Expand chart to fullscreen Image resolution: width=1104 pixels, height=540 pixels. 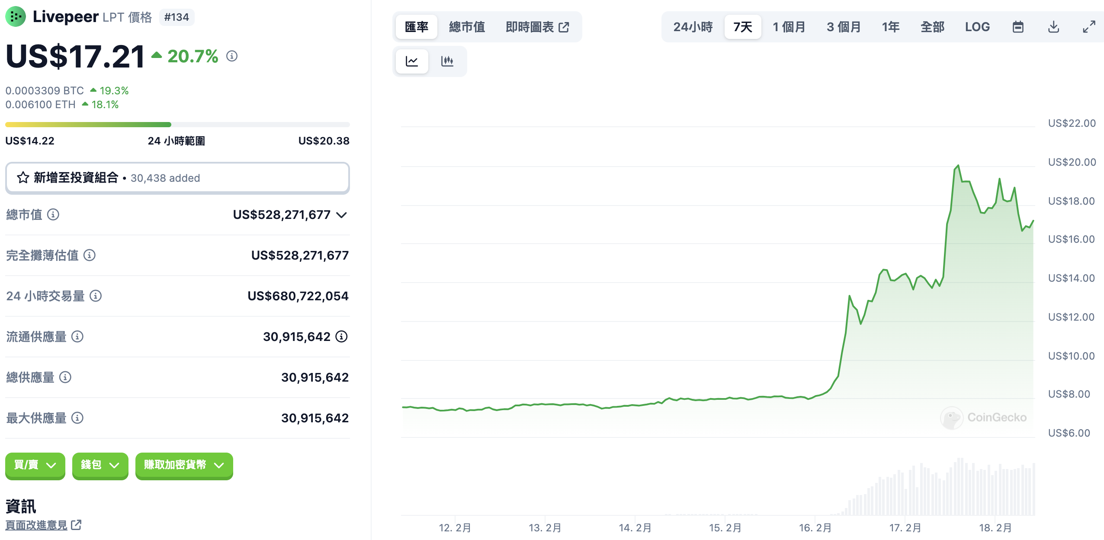point(1089,27)
